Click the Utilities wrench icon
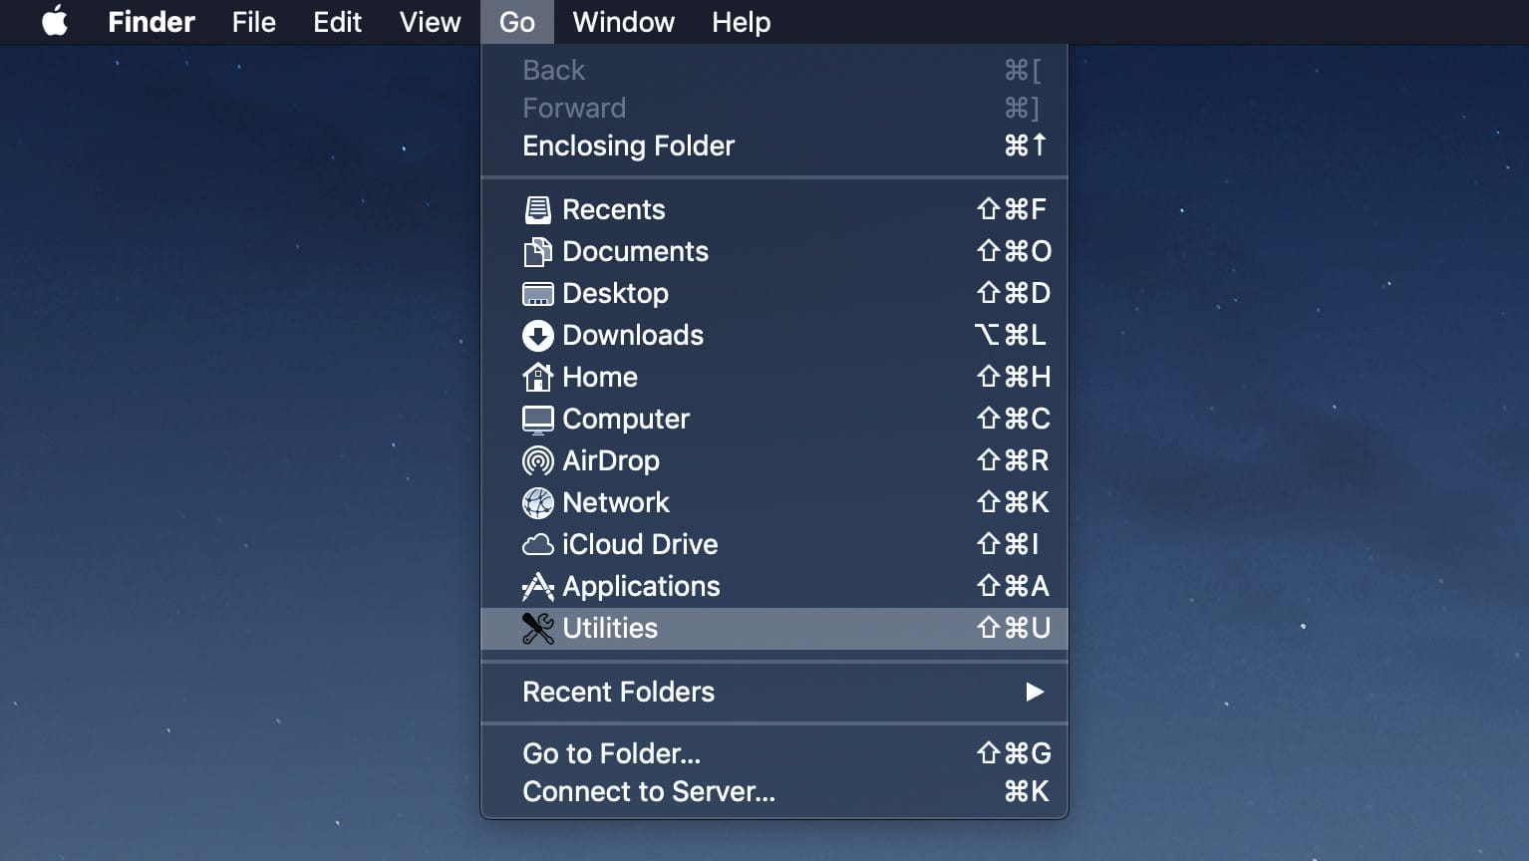 tap(538, 628)
